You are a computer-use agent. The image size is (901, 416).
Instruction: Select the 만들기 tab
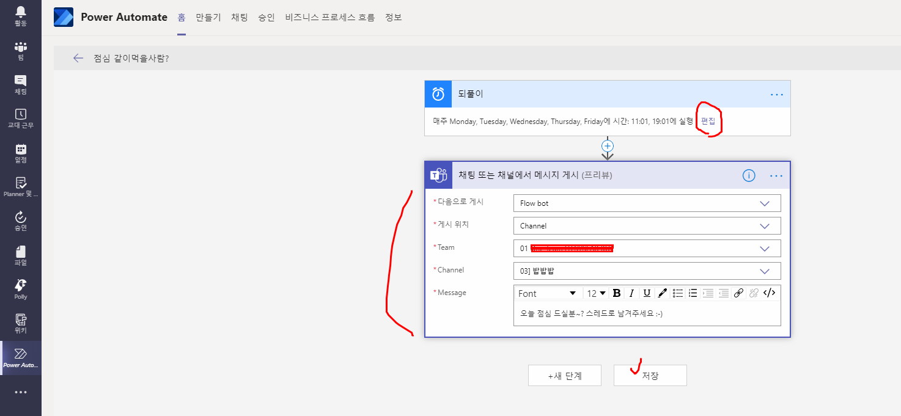point(208,17)
